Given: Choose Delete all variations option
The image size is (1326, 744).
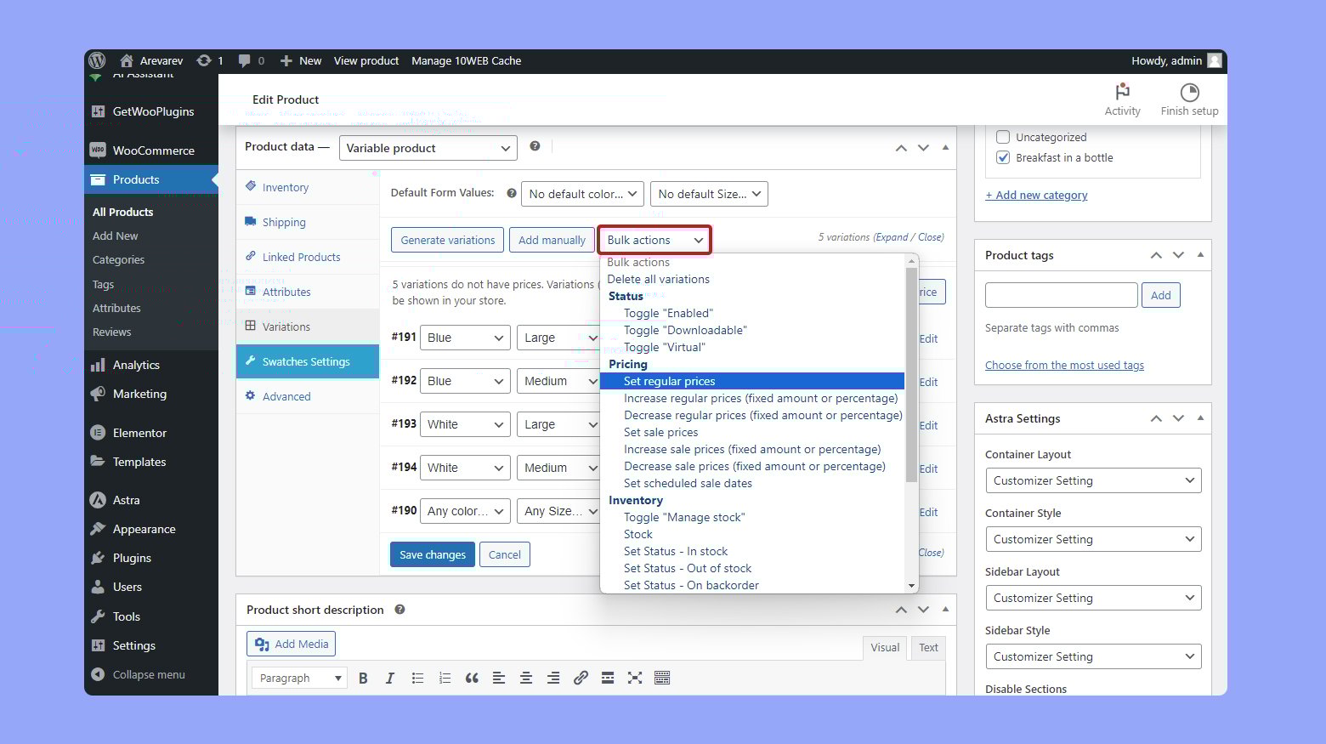Looking at the screenshot, I should (658, 279).
